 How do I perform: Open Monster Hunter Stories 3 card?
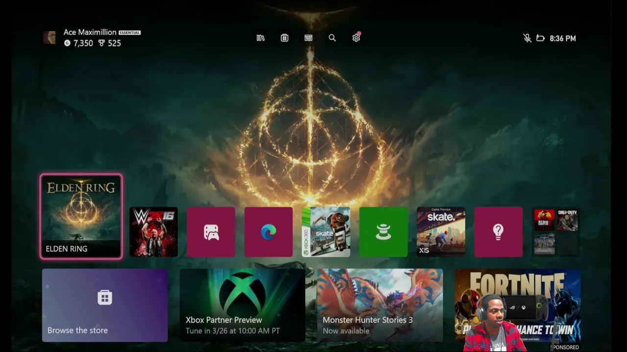(380, 305)
